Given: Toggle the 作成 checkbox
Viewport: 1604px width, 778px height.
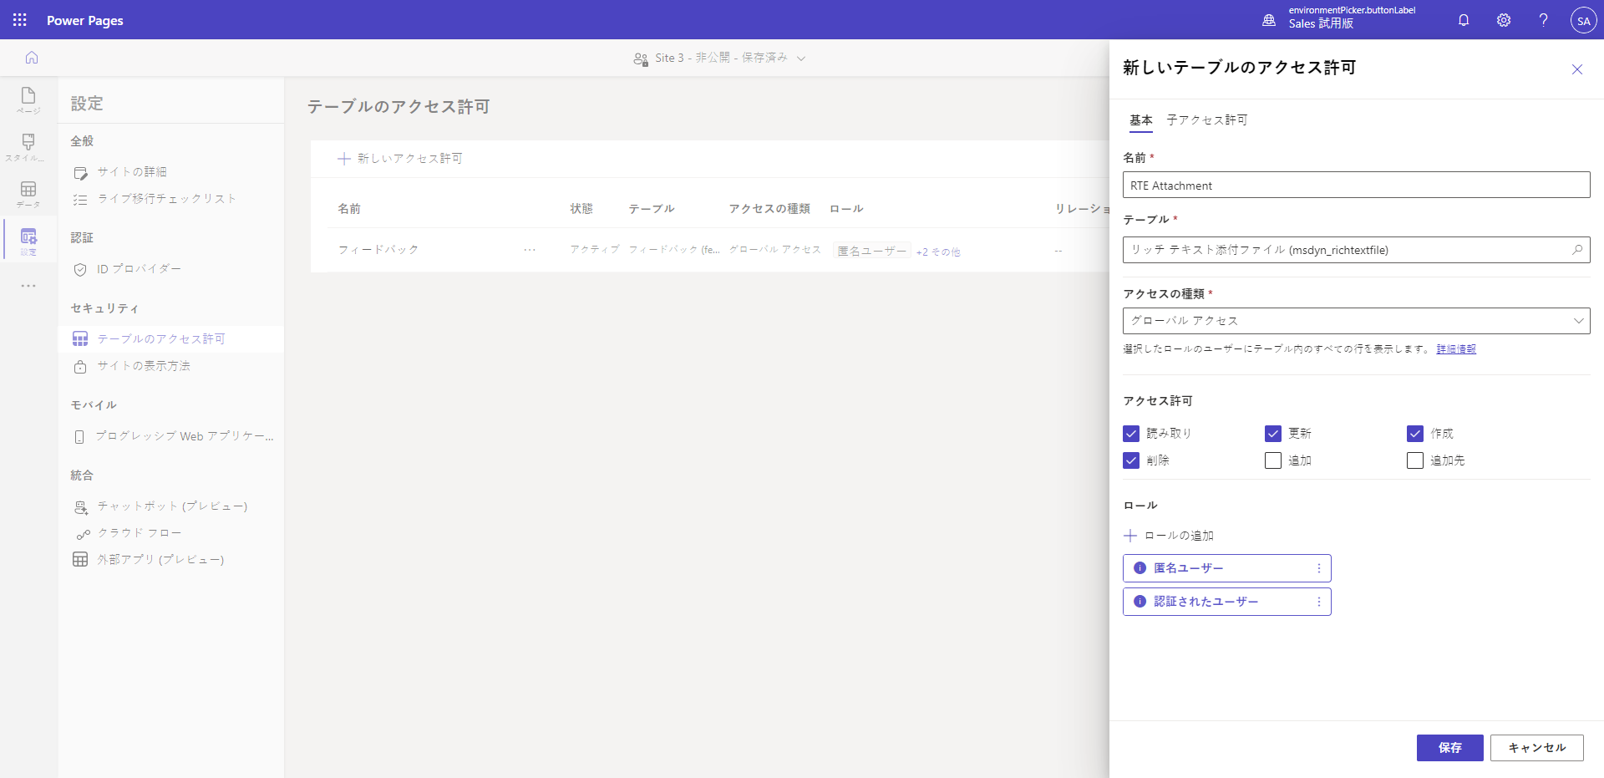Looking at the screenshot, I should [x=1415, y=434].
